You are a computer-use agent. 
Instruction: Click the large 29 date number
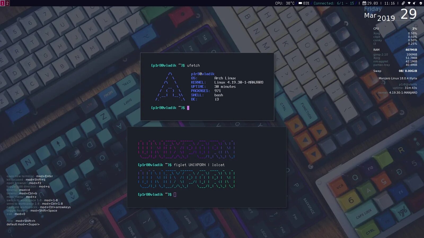click(408, 14)
